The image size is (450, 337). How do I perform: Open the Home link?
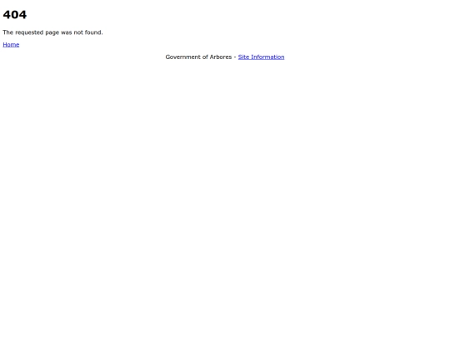click(11, 45)
